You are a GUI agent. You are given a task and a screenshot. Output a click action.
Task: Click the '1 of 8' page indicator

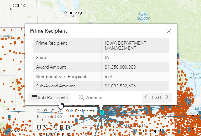157,98
